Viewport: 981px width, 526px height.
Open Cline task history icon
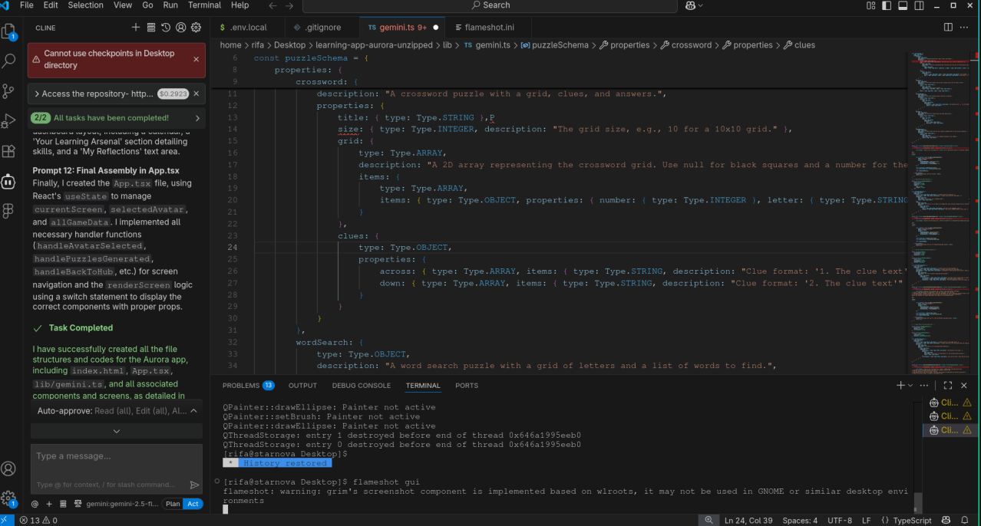[x=166, y=28]
